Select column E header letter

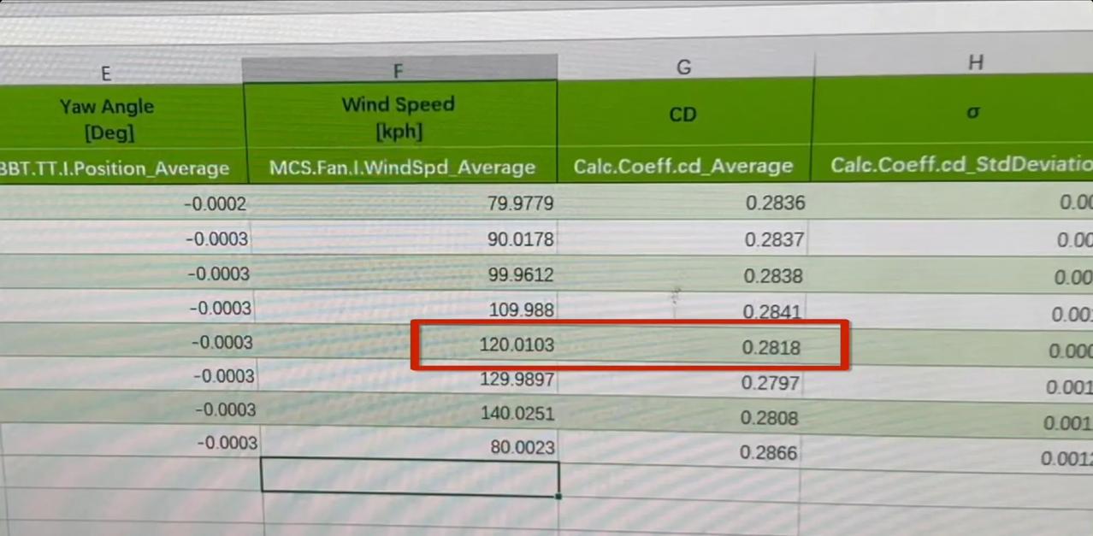pyautogui.click(x=106, y=74)
